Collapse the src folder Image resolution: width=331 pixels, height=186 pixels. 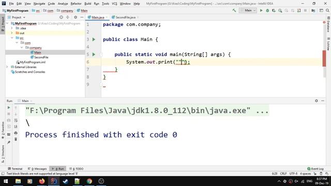click(12, 38)
